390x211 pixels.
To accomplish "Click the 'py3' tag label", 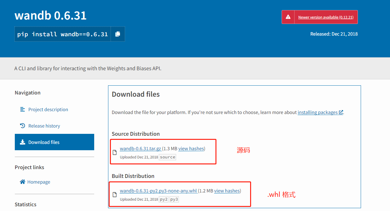I will [174, 199].
